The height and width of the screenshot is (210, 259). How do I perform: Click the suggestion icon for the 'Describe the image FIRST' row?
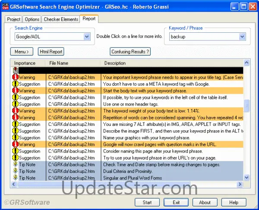16,131
